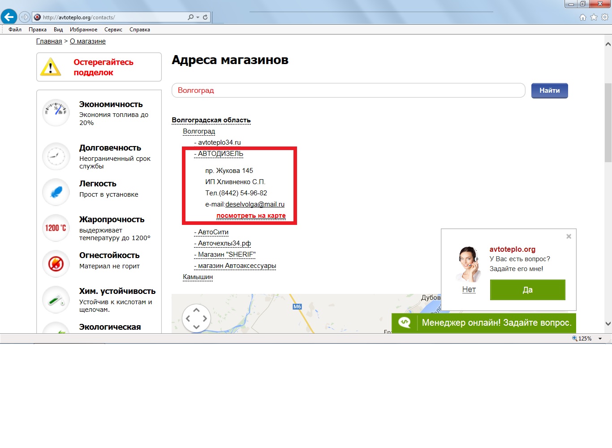Click the О магазине breadcrumb link
Screen dimensions: 612x448
88,41
